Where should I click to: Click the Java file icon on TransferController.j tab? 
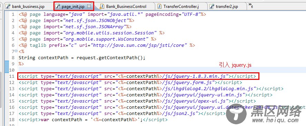point(160,7)
